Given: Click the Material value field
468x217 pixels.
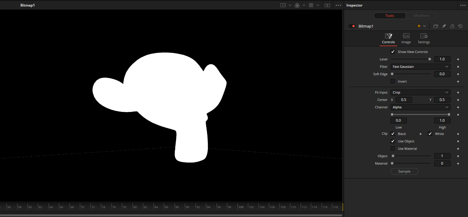Looking at the screenshot, I should tap(442, 163).
